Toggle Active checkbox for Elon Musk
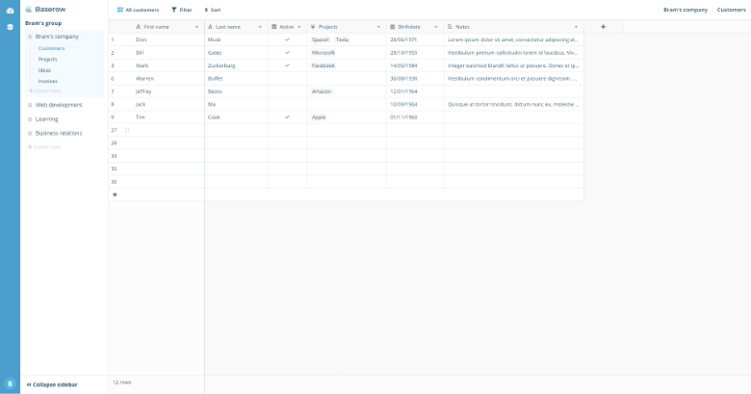The image size is (751, 394). [x=287, y=39]
